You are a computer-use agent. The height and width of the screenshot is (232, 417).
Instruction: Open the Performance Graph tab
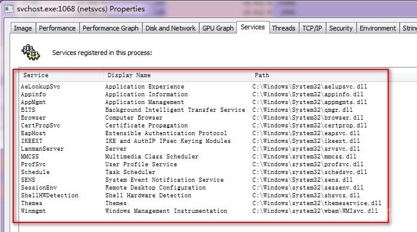click(110, 28)
